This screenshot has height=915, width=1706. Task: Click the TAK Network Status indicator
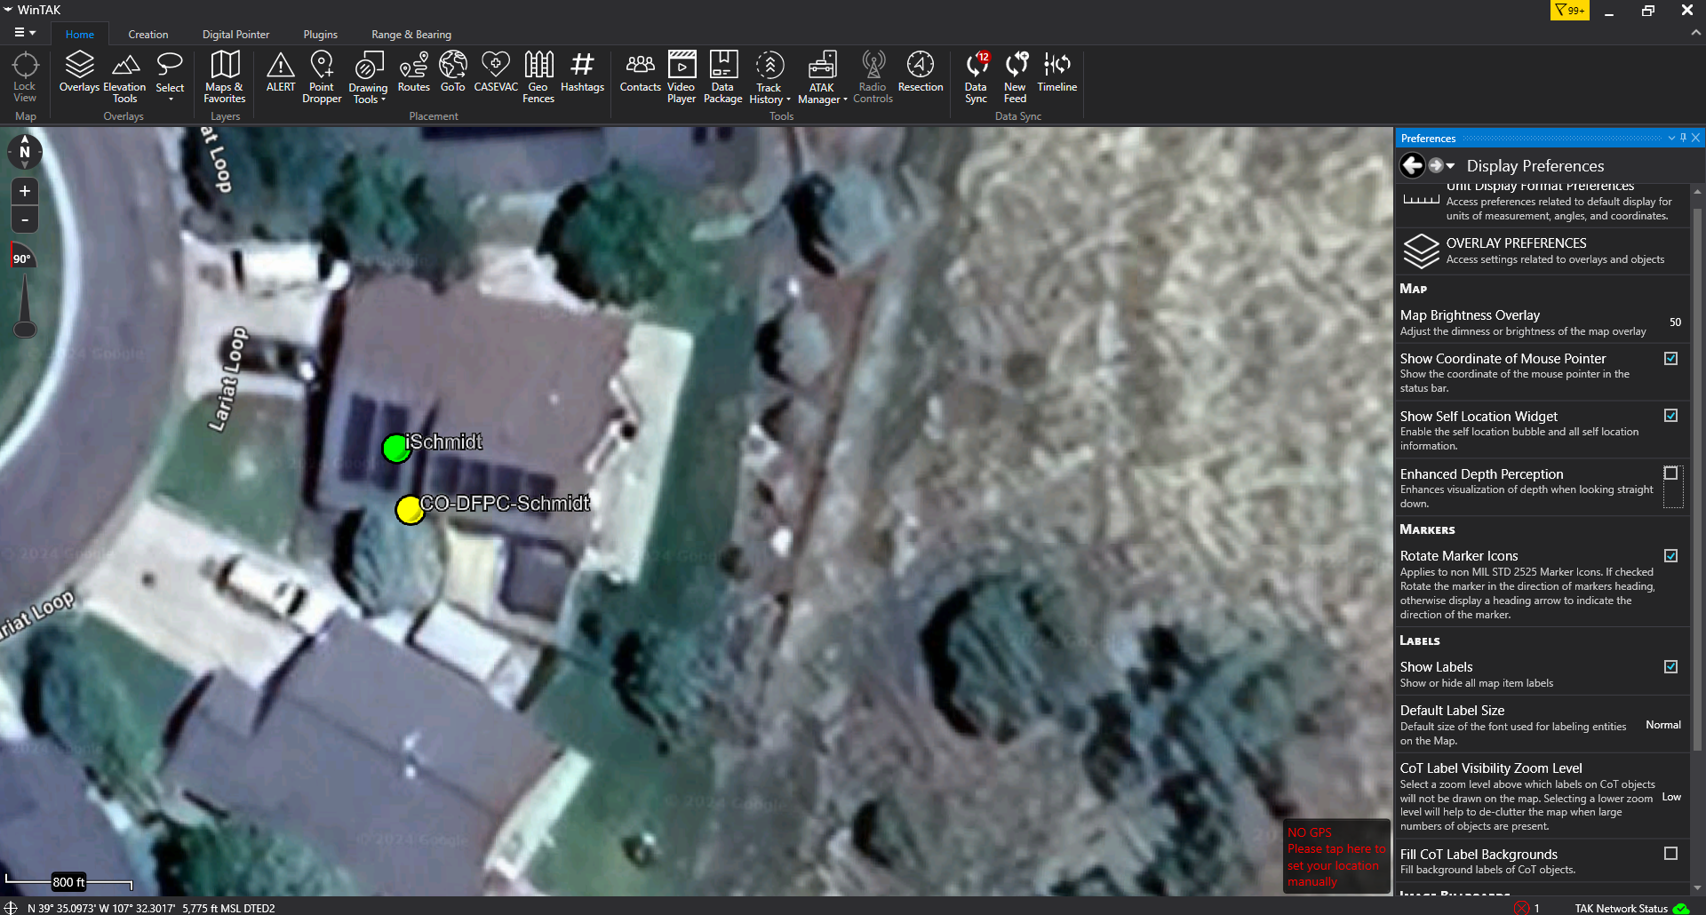1631,908
